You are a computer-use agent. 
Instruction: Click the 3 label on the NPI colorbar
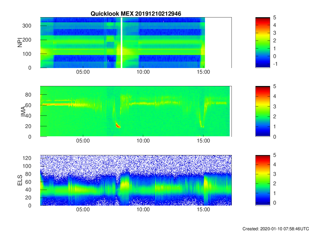click(x=274, y=33)
